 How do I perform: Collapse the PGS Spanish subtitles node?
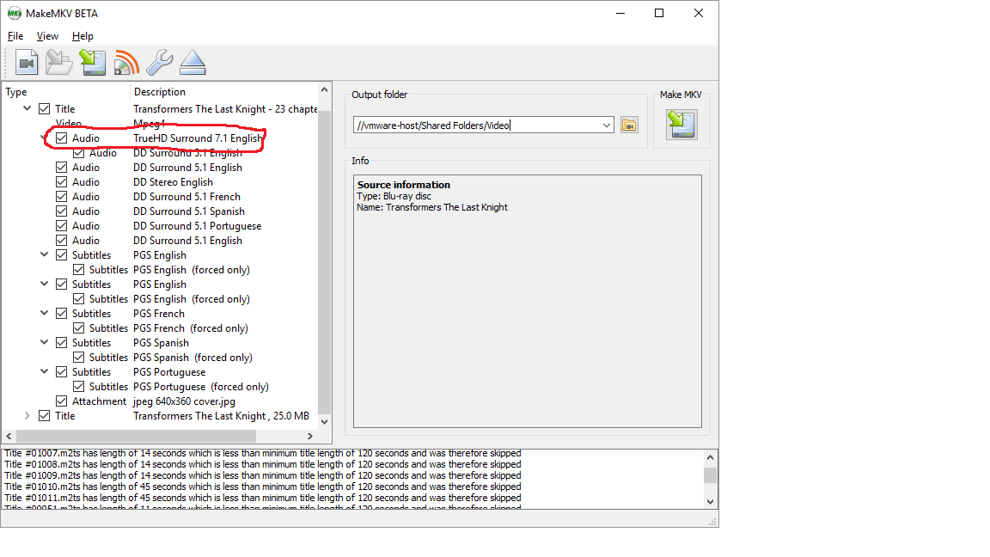(44, 341)
